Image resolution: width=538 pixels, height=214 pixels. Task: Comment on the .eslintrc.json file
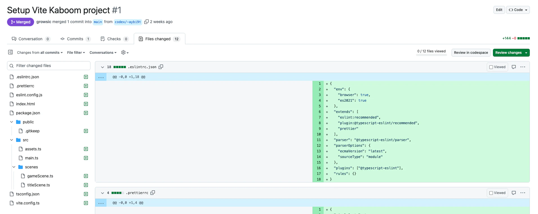[514, 67]
